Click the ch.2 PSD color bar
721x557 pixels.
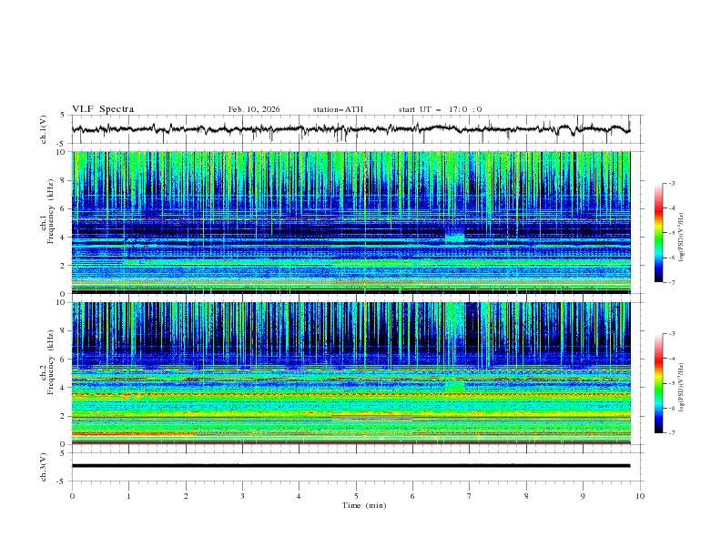pyautogui.click(x=658, y=383)
